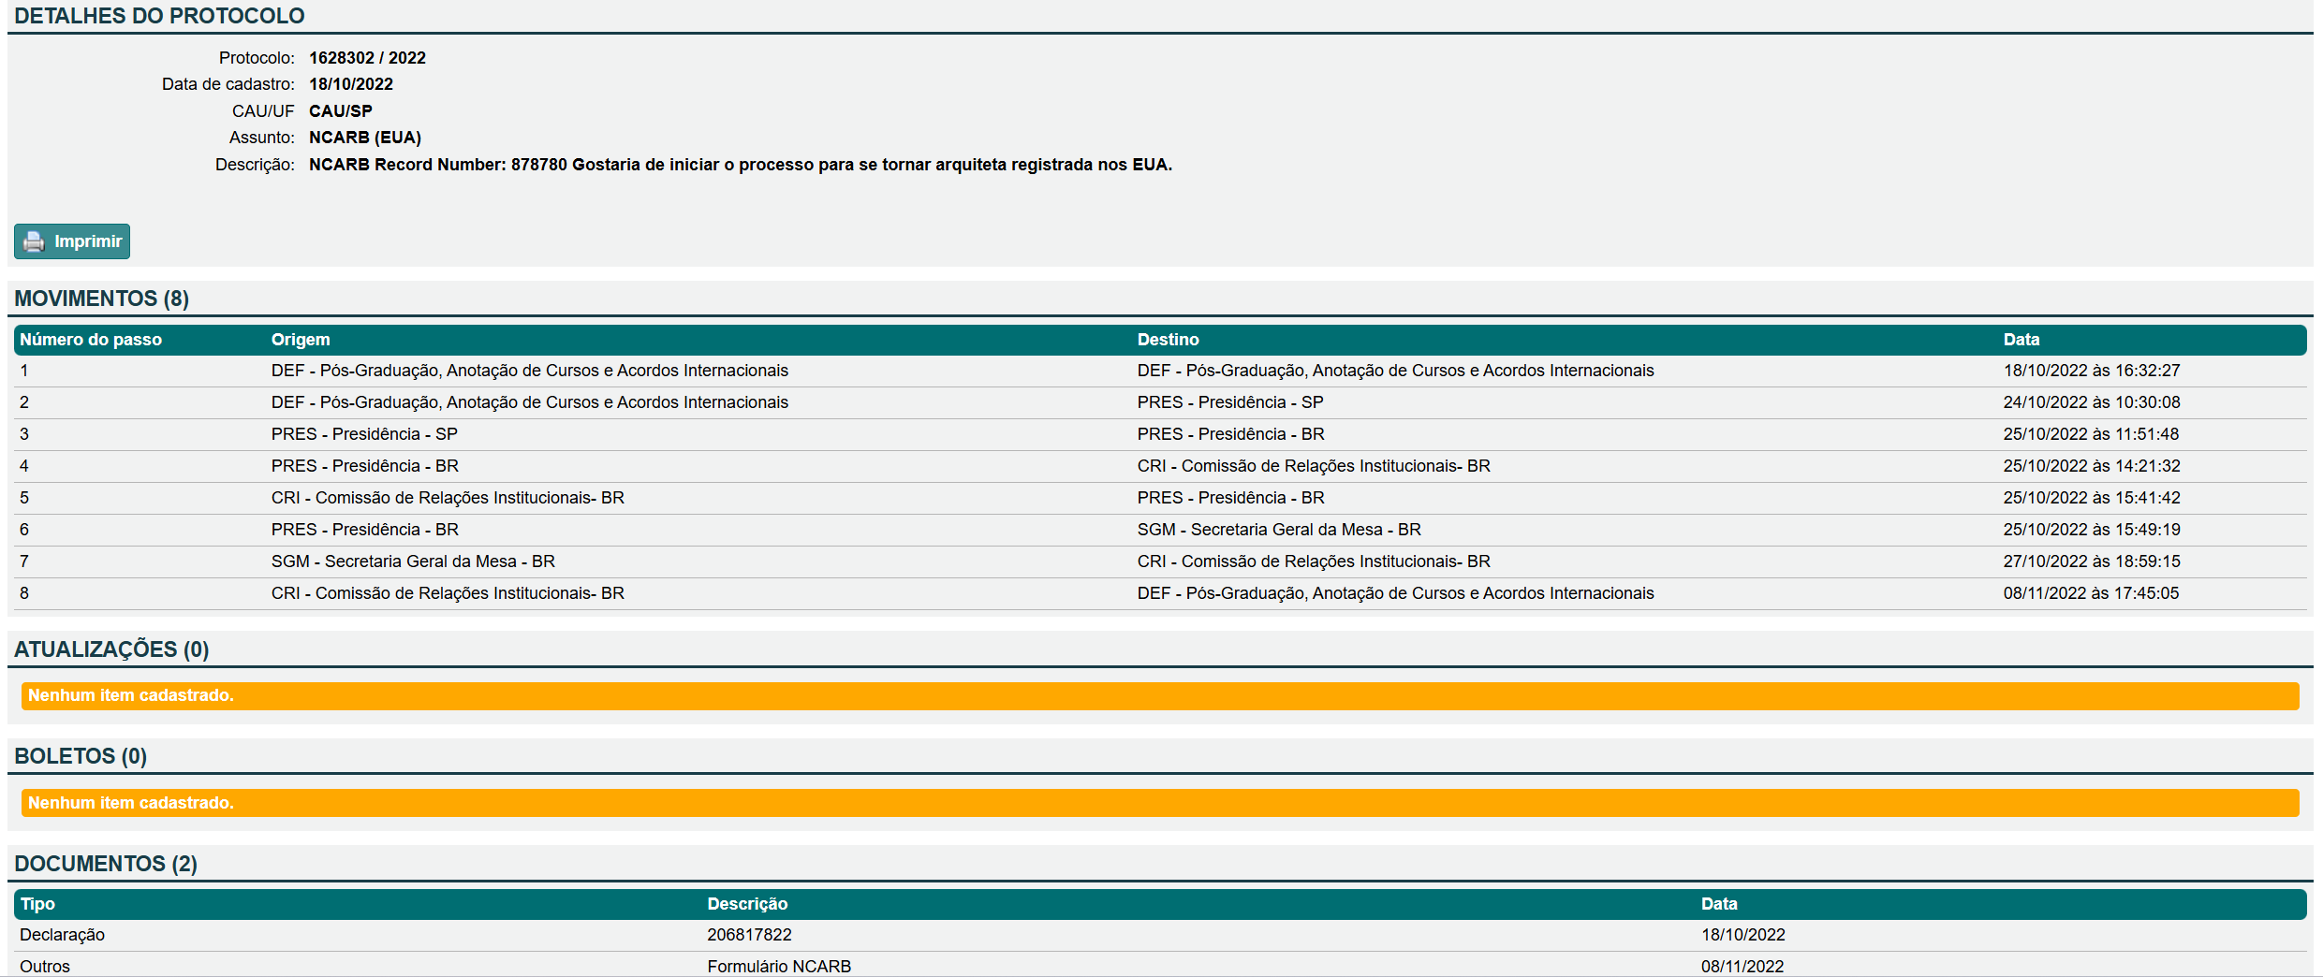2323x977 pixels.
Task: Click the printer icon on Imprimir button
Action: pyautogui.click(x=34, y=241)
